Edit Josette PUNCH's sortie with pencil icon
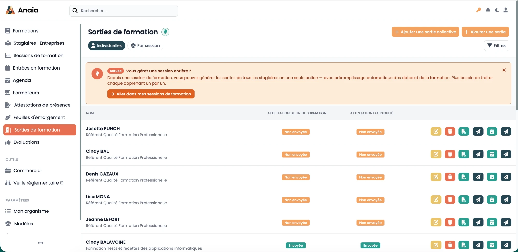This screenshot has width=518, height=252. [436, 132]
